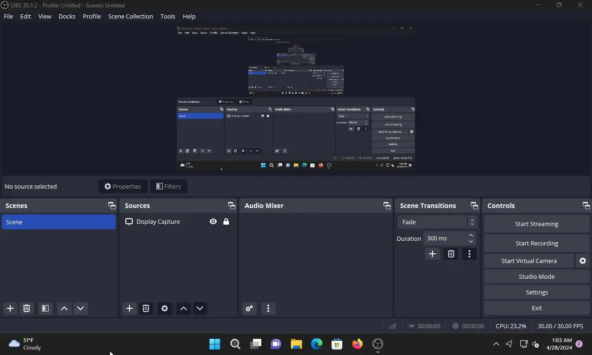Open the Help menu
Viewport: 592px width, 355px height.
(189, 16)
